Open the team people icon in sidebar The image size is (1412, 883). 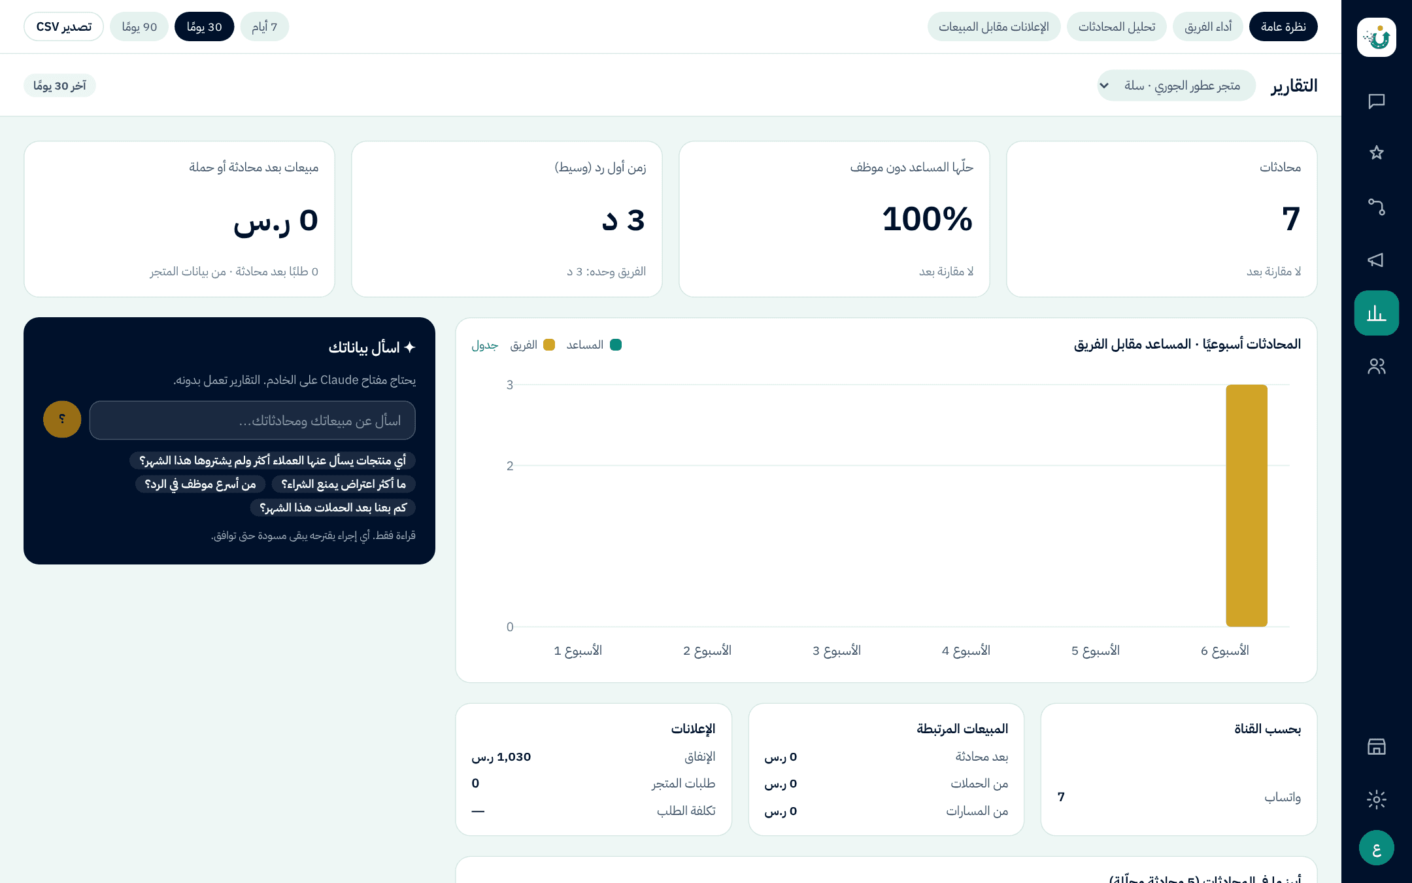click(x=1376, y=366)
